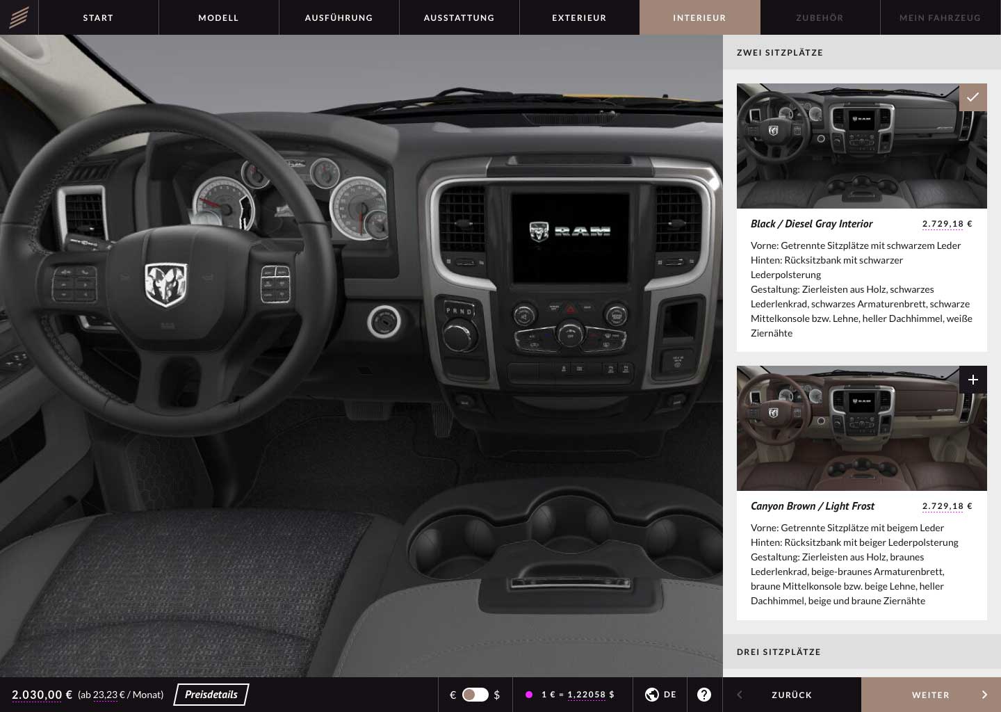The height and width of the screenshot is (712, 1001).
Task: Click the active INTERIEUR tab
Action: point(699,17)
